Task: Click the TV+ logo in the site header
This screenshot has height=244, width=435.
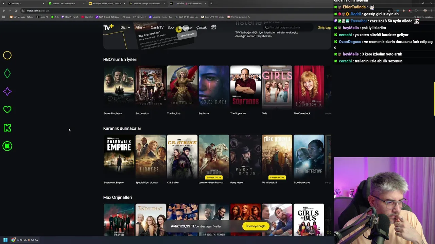Action: coord(108,27)
